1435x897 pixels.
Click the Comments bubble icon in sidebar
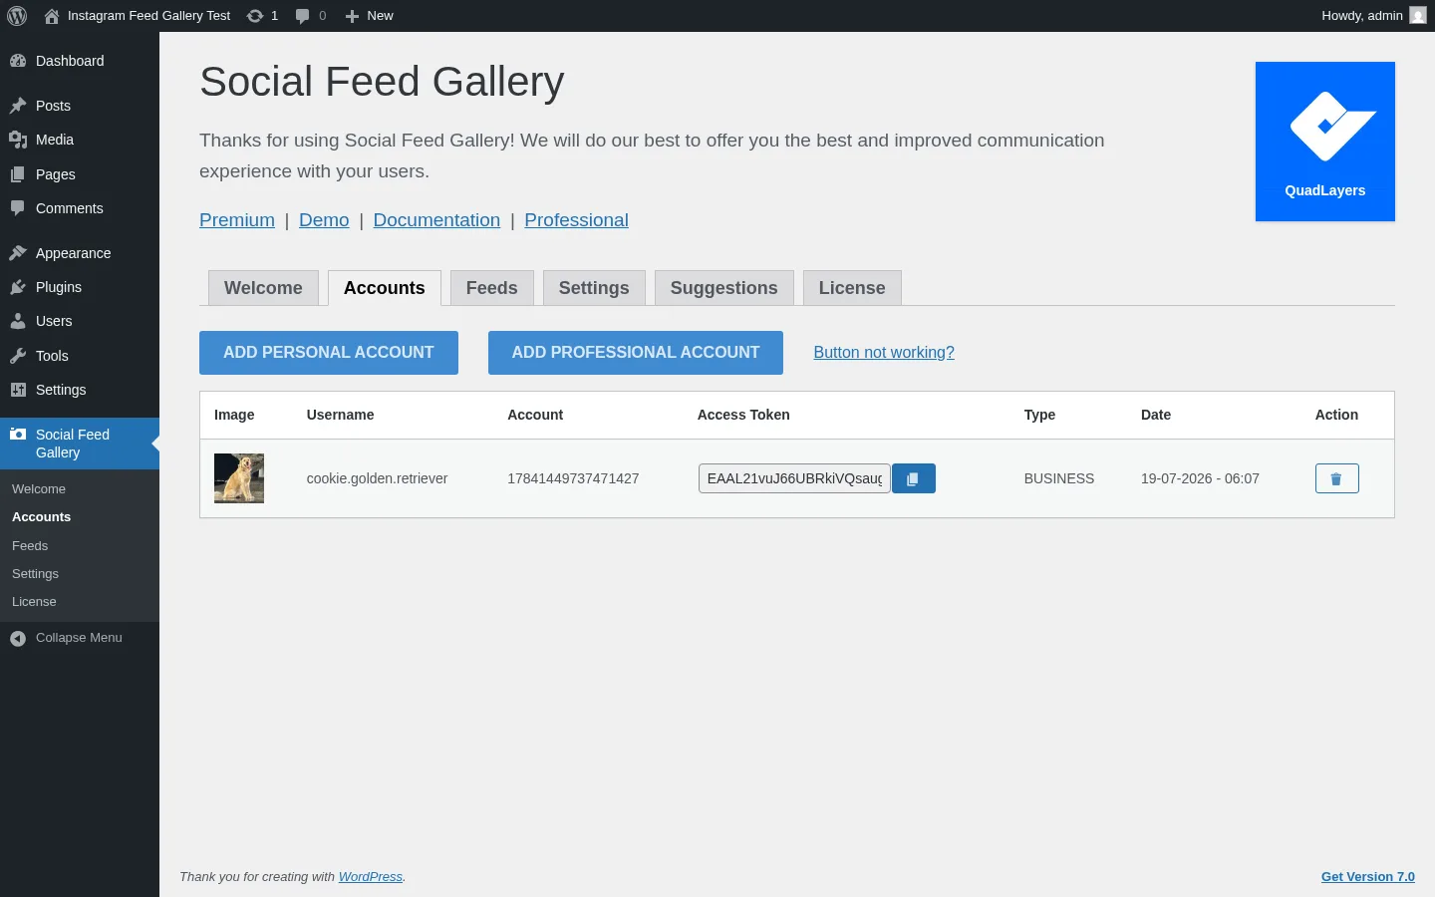[x=18, y=208]
